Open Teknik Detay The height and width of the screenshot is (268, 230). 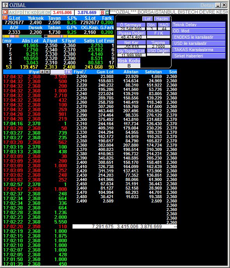pyautogui.click(x=199, y=25)
